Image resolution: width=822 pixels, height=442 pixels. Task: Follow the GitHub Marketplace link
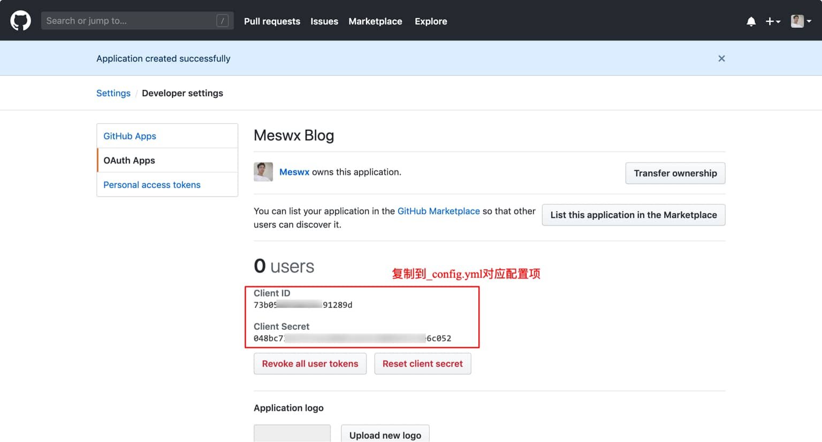[439, 211]
